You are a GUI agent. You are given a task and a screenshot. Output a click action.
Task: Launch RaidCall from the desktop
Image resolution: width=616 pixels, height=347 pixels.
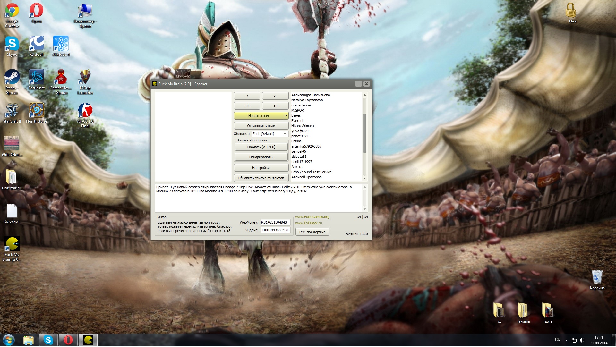coord(36,46)
